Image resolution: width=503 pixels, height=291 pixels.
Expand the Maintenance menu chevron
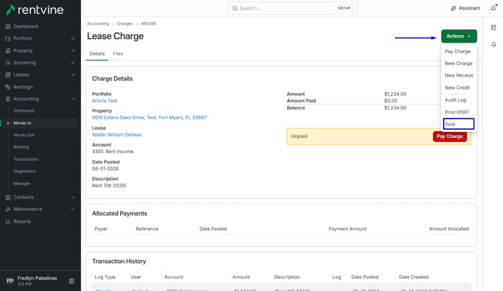point(73,209)
